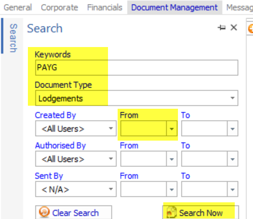253x219 pixels.
Task: Click inside the Keywords input field
Action: coord(137,68)
